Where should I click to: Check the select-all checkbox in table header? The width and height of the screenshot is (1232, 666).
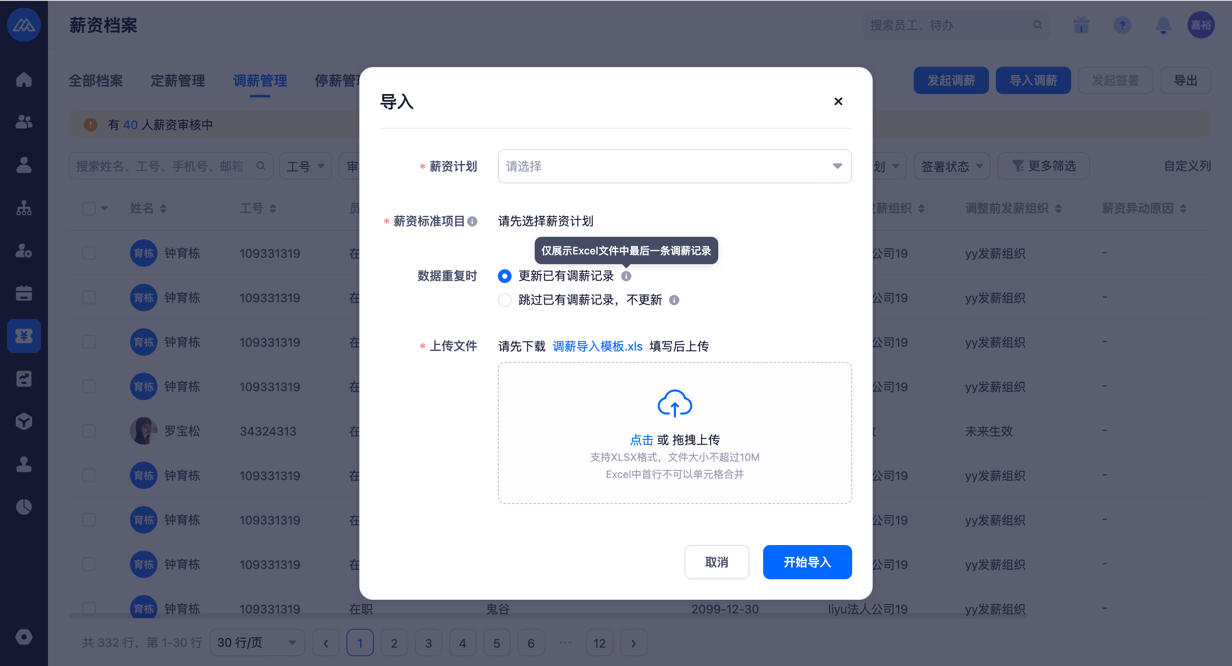[x=89, y=208]
